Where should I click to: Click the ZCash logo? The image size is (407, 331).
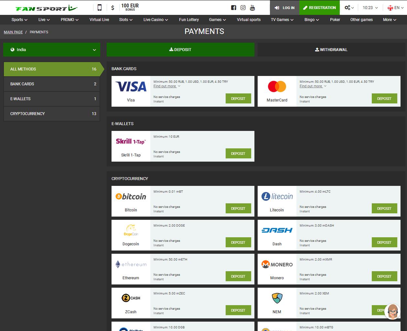tap(131, 298)
